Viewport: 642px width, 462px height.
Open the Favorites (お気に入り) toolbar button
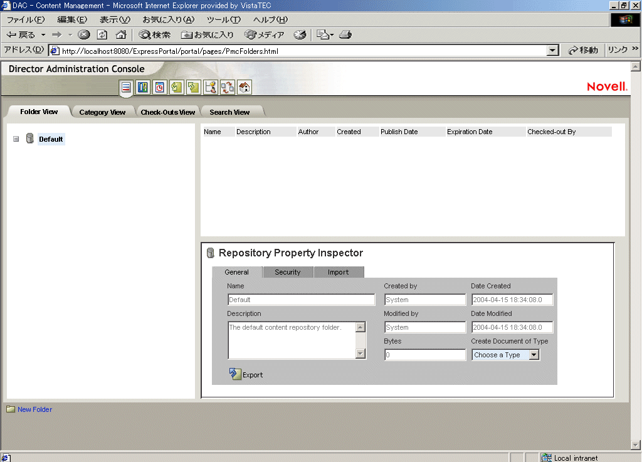point(207,34)
